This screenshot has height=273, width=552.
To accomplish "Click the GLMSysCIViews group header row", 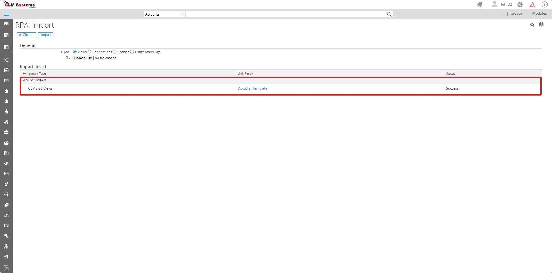I will pyautogui.click(x=281, y=80).
